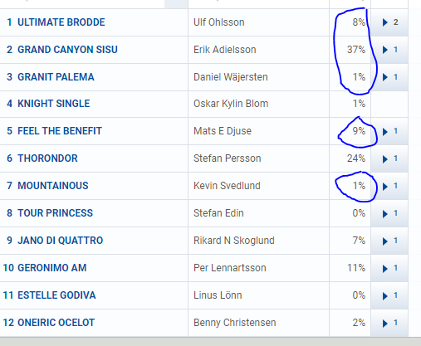Expand the Estelle Godiva play arrow
421x346 pixels.
click(384, 296)
